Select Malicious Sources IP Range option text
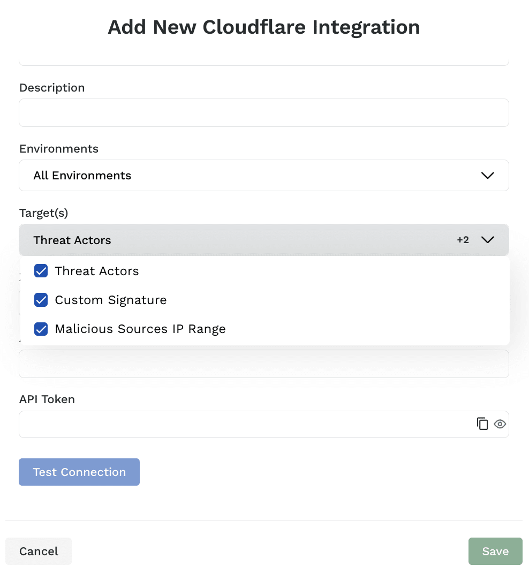The width and height of the screenshot is (529, 574). pyautogui.click(x=140, y=329)
